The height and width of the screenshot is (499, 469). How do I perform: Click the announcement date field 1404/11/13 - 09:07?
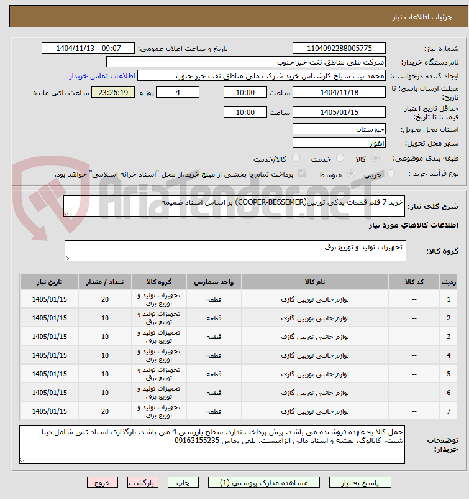tap(88, 48)
